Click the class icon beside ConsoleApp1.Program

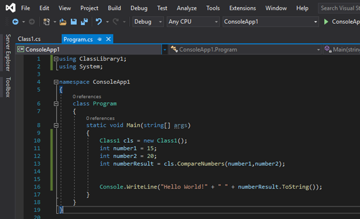pos(174,49)
